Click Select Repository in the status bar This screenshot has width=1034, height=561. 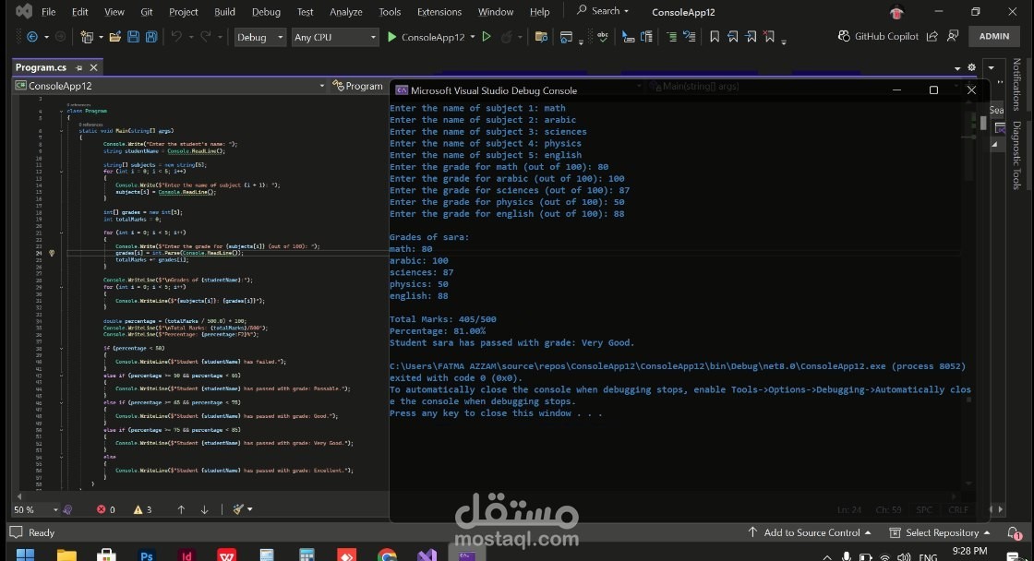941,532
